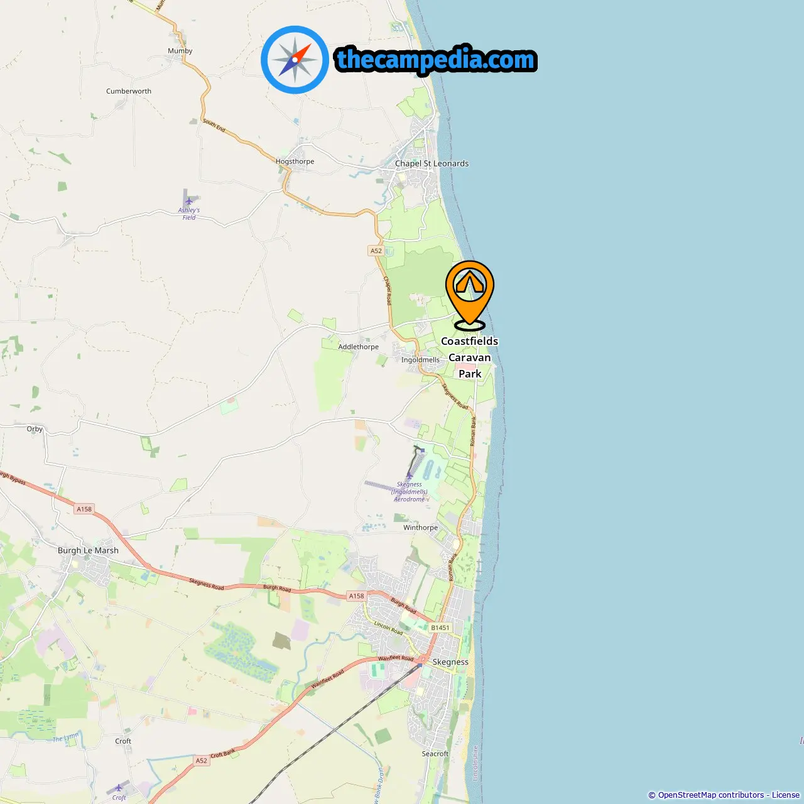Open the OpenStreetMap contributors link

pyautogui.click(x=711, y=795)
